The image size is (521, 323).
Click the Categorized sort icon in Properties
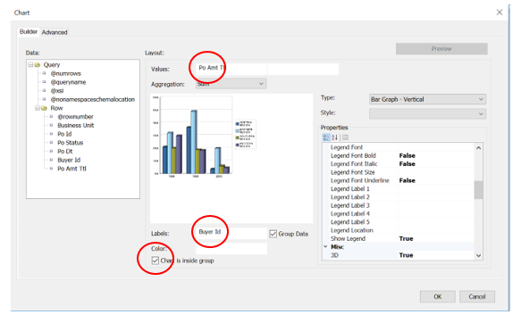pyautogui.click(x=326, y=137)
